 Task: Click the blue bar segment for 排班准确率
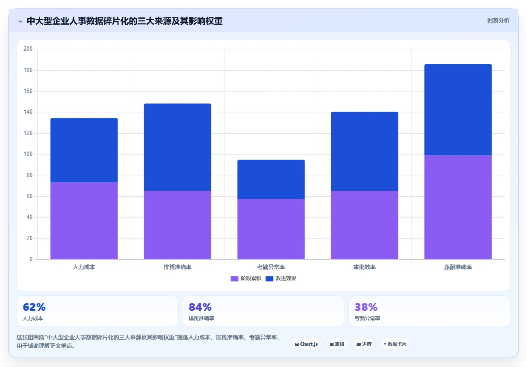(178, 147)
